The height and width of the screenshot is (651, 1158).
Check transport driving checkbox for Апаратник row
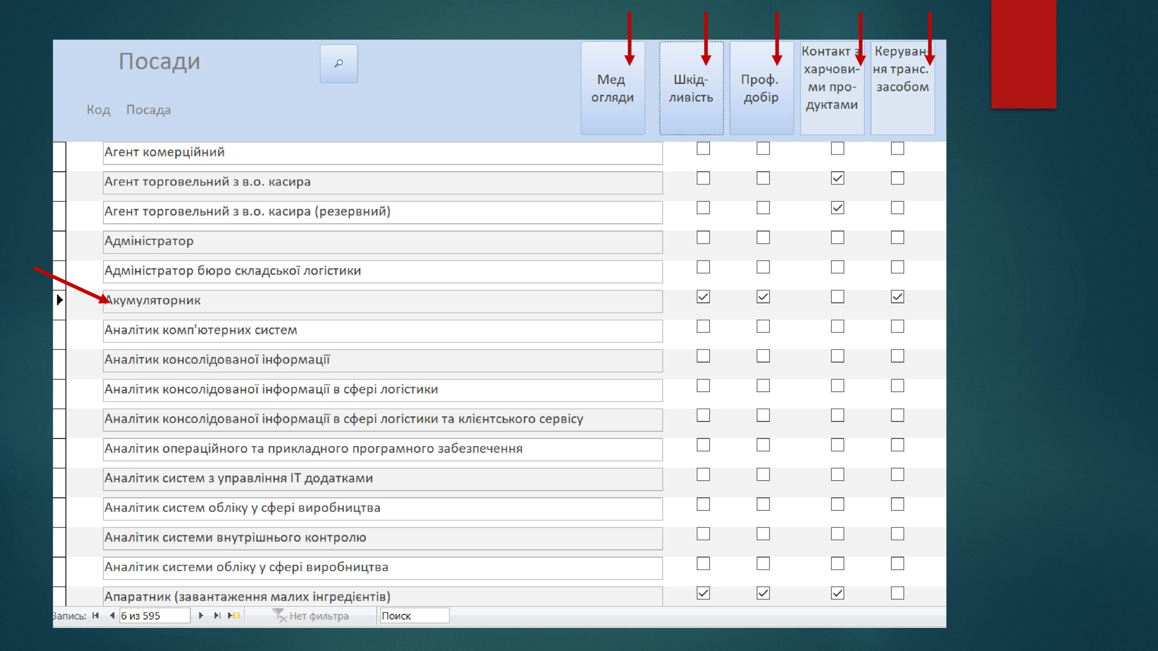(897, 593)
